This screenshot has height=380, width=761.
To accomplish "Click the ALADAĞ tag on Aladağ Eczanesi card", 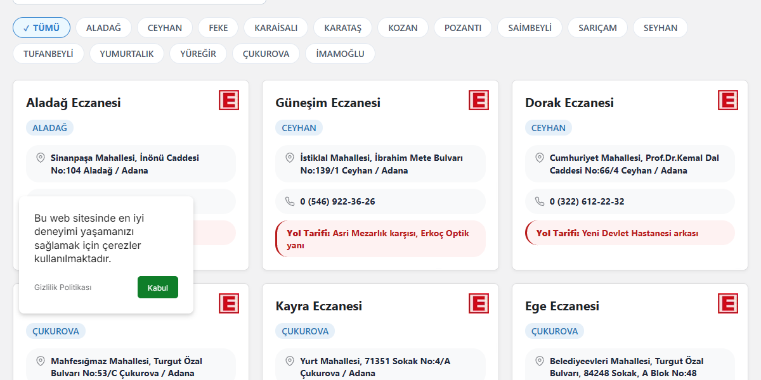I will tap(49, 128).
